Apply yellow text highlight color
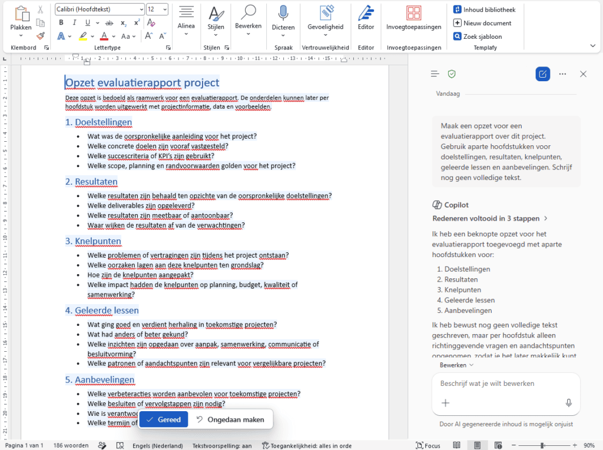 pyautogui.click(x=83, y=36)
